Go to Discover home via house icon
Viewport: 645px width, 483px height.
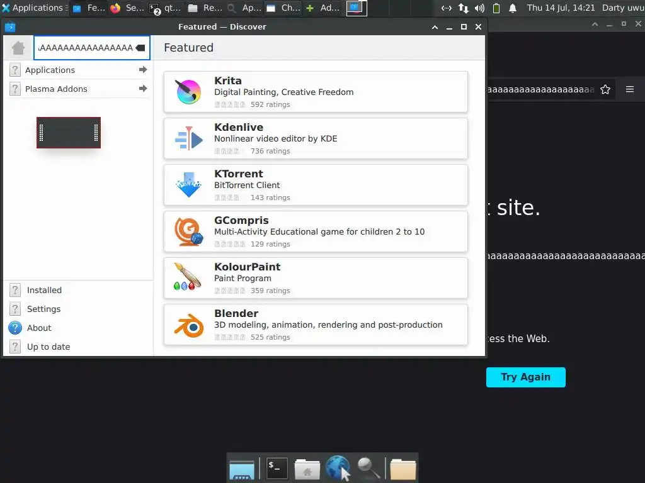pyautogui.click(x=18, y=48)
